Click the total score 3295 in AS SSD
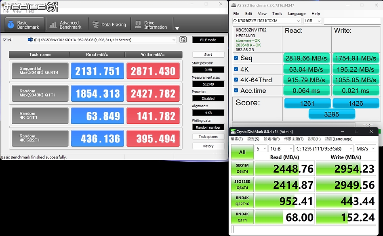Viewport: 383px width, 236px height. tap(332, 114)
